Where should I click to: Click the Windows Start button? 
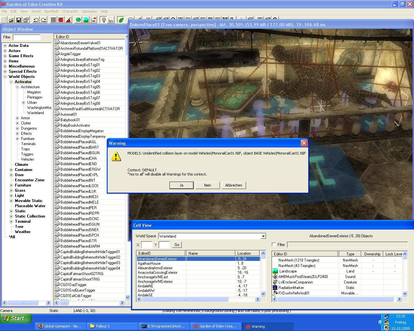click(x=16, y=318)
